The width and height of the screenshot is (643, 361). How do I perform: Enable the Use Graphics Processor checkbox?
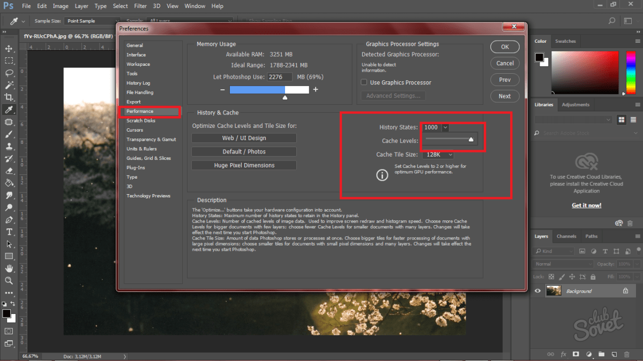point(364,82)
